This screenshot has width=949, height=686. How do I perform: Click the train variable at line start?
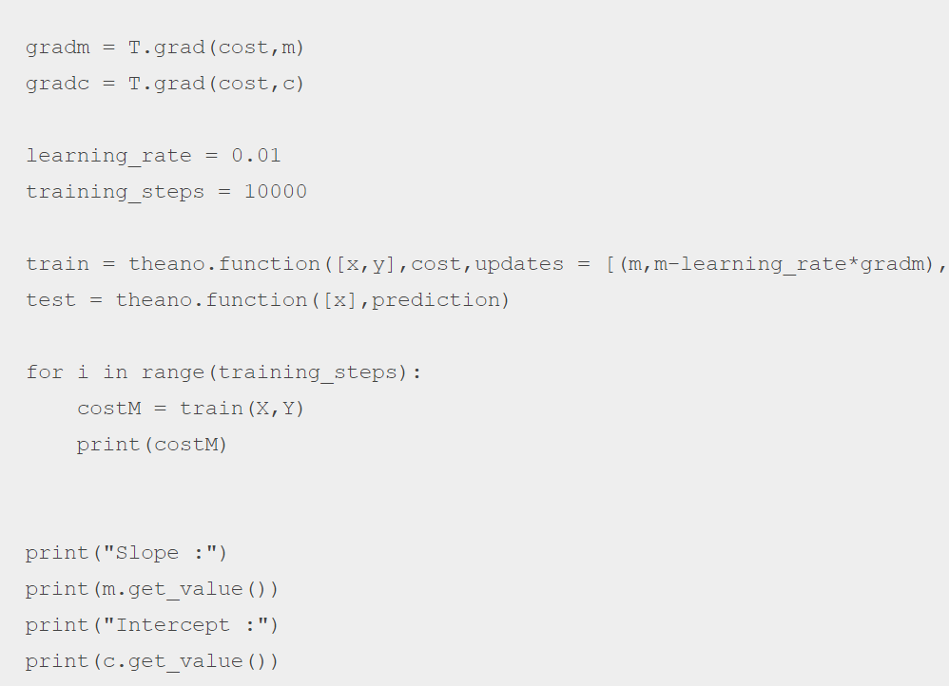(57, 264)
